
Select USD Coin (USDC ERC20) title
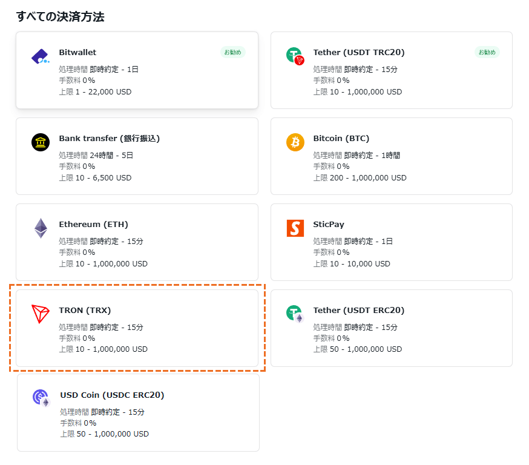click(x=112, y=395)
